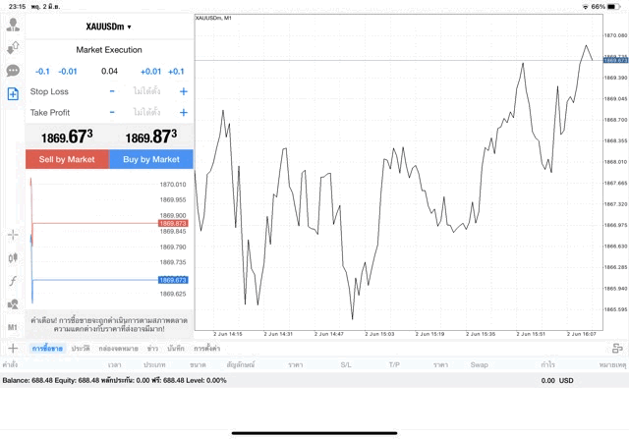Increase Stop Loss with plus button
The height and width of the screenshot is (439, 629).
coord(184,91)
